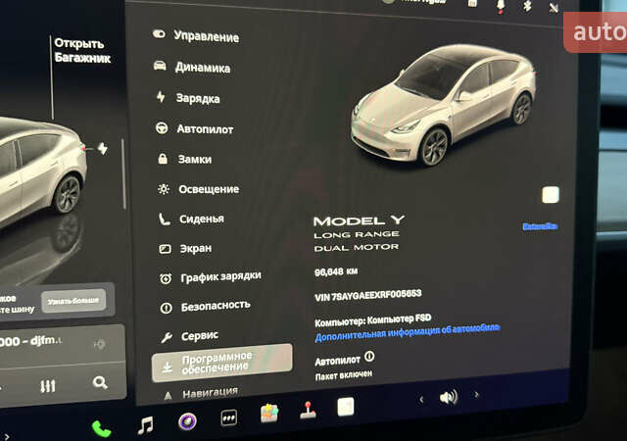Open the purple dashcam camera app
This screenshot has height=441, width=627.
click(x=187, y=421)
